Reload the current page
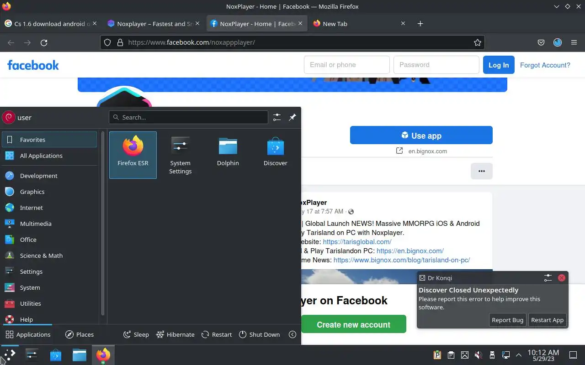 tap(44, 42)
